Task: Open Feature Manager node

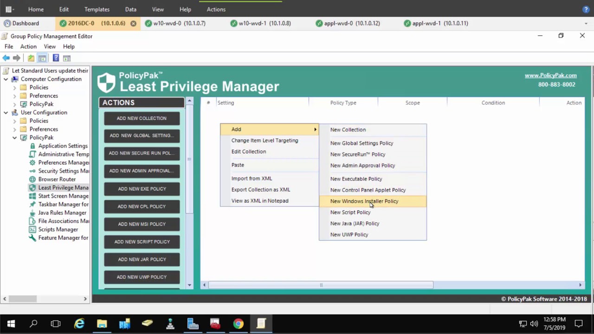Action: (63, 238)
